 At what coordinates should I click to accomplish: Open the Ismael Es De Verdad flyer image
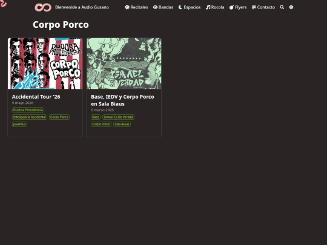click(x=124, y=64)
